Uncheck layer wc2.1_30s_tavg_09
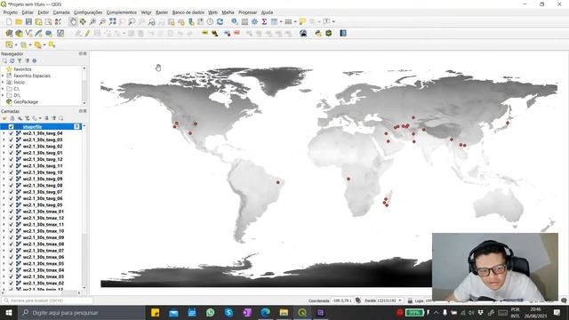This screenshot has height=320, width=569. pyautogui.click(x=12, y=179)
